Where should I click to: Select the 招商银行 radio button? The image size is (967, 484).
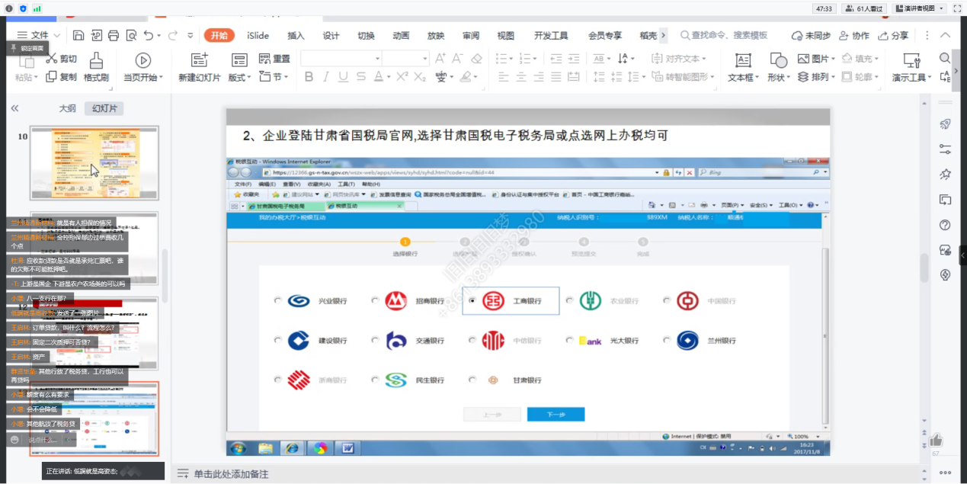coord(374,300)
